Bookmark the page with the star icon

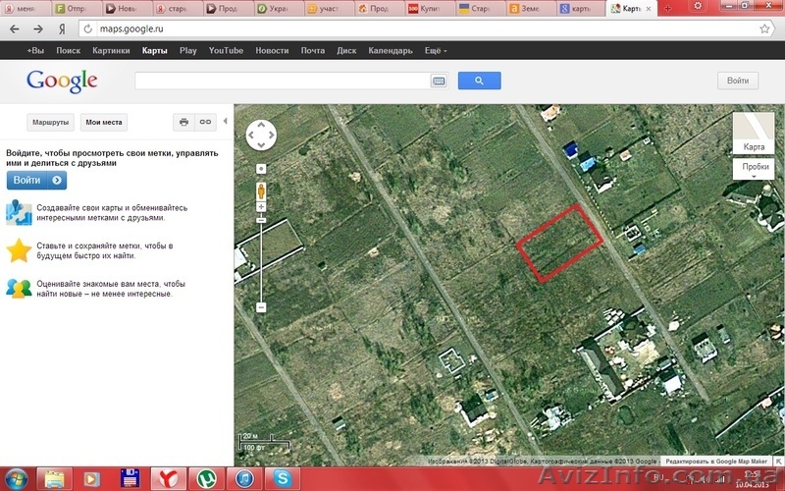click(764, 28)
